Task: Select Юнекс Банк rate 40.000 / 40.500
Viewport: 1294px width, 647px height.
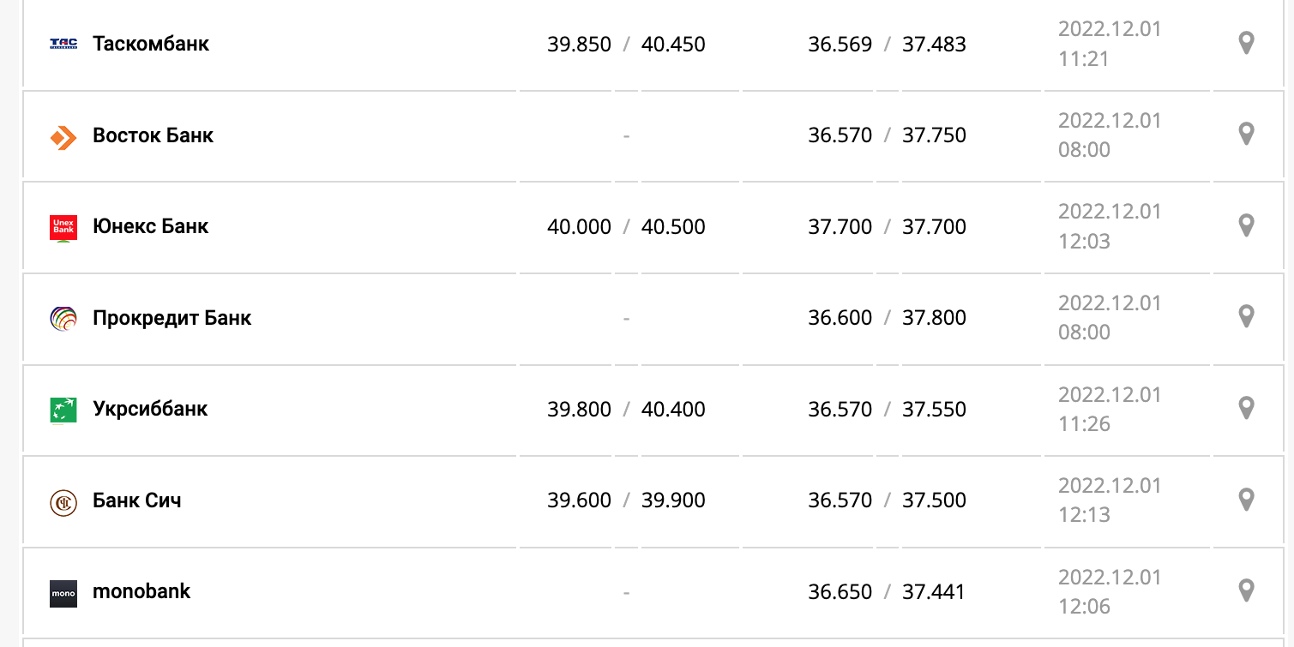Action: coord(626,227)
